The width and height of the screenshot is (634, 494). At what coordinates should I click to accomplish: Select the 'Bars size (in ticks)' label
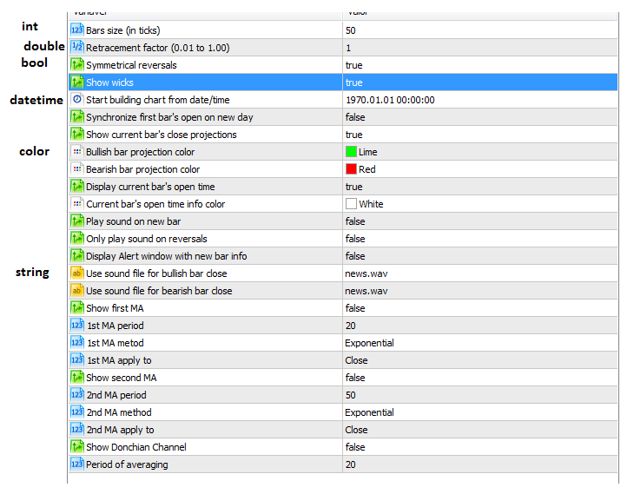(123, 30)
